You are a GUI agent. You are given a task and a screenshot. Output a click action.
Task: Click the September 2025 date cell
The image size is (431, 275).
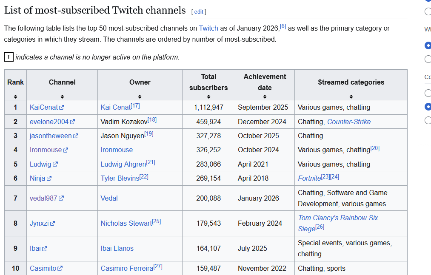pyautogui.click(x=265, y=108)
